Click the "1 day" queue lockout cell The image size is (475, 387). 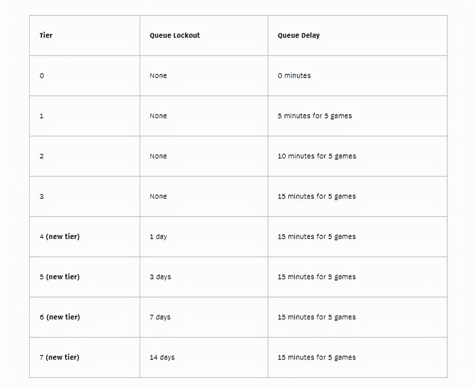pyautogui.click(x=158, y=237)
